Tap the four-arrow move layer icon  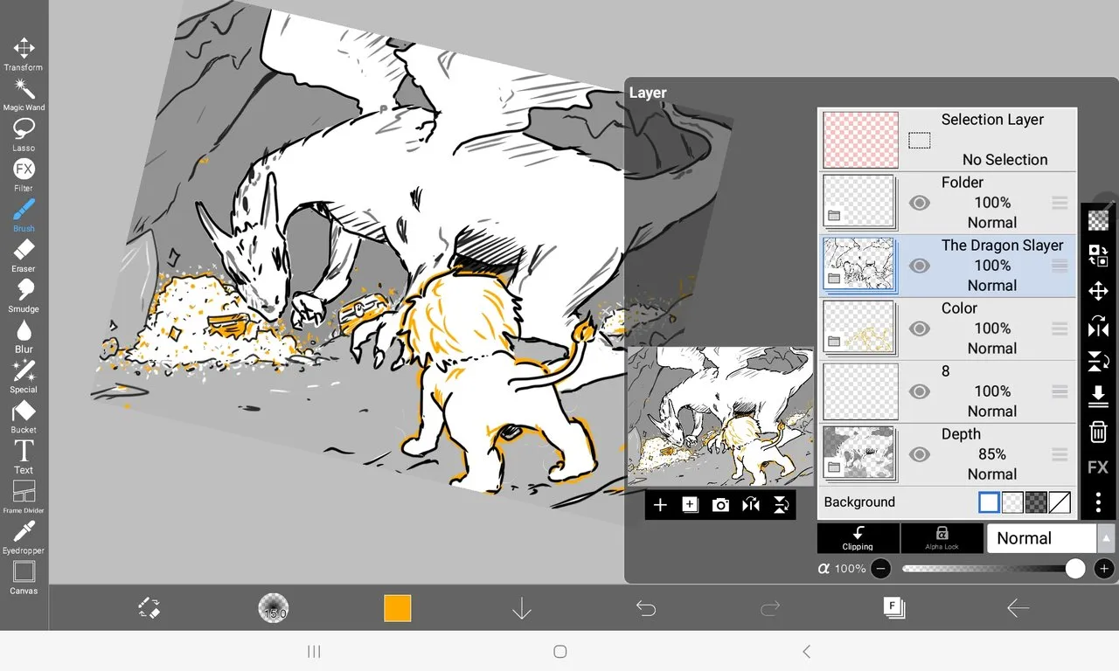coord(1098,291)
